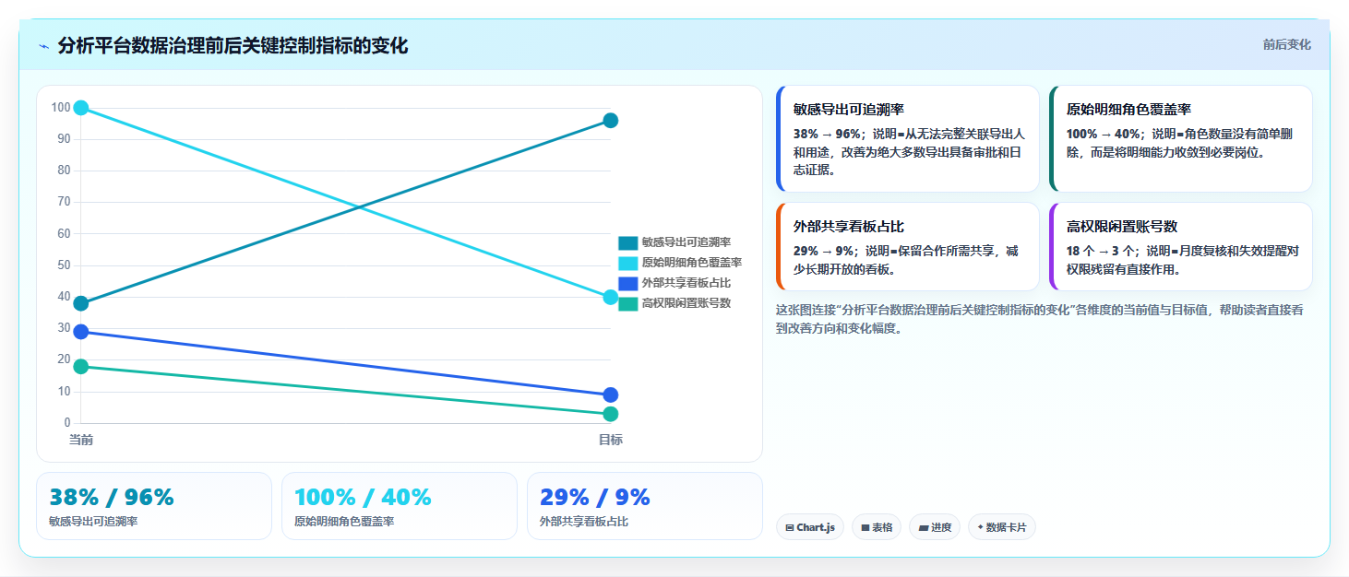The image size is (1349, 577).
Task: Toggle the 外部共享看板占比 legend entry
Action: (674, 283)
